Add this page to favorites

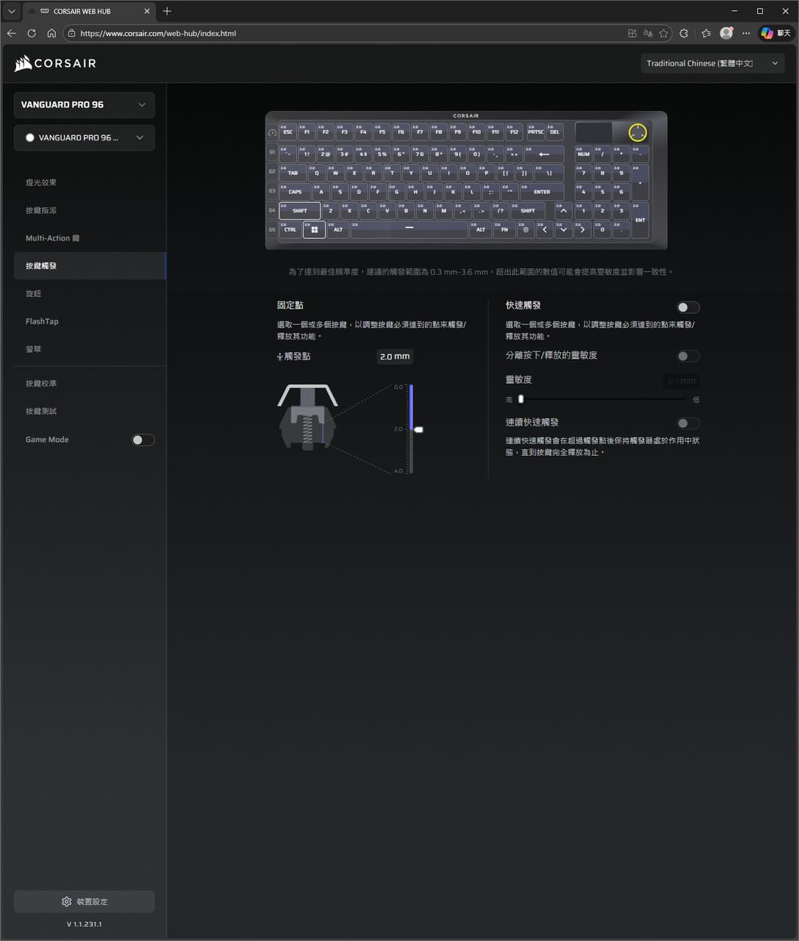[664, 33]
